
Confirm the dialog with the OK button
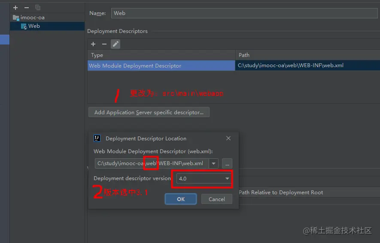[x=181, y=199]
